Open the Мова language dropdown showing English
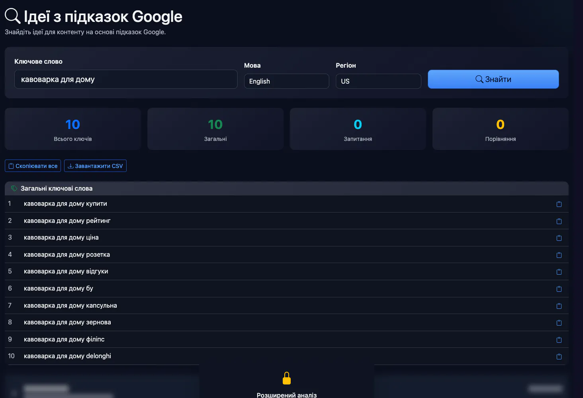 (287, 81)
